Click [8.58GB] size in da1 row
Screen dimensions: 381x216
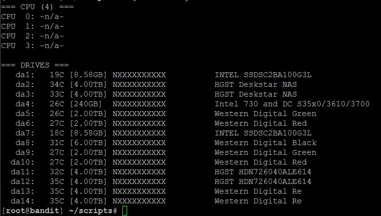[88, 75]
